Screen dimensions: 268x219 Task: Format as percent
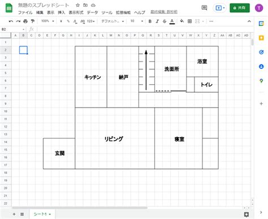[68, 21]
